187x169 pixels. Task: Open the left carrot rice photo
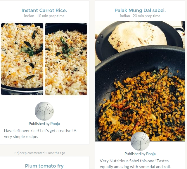pos(22,59)
